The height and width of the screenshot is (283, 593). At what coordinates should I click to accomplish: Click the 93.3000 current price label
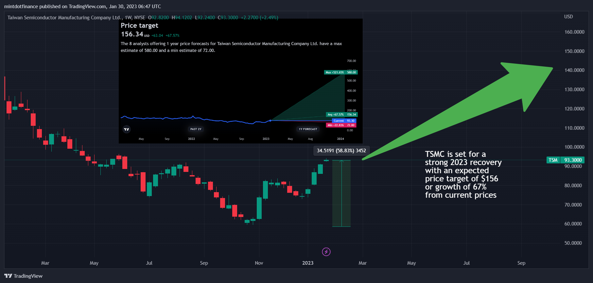pyautogui.click(x=573, y=160)
